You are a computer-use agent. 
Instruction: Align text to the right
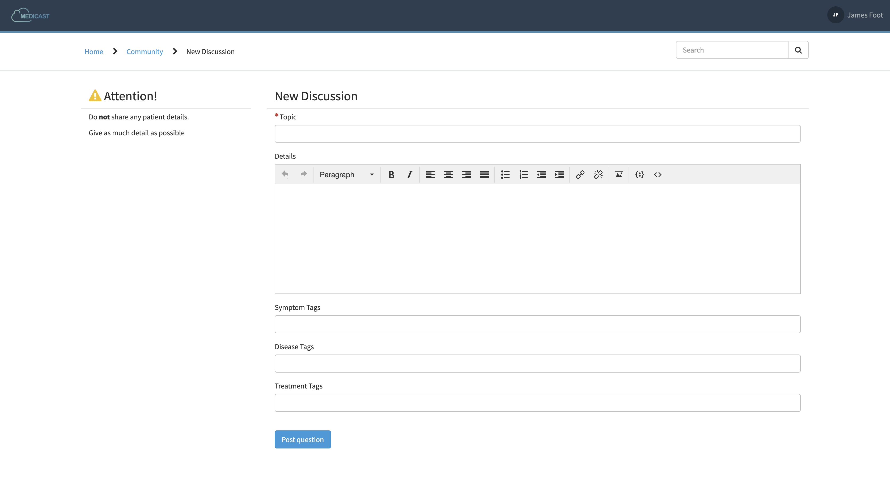467,175
